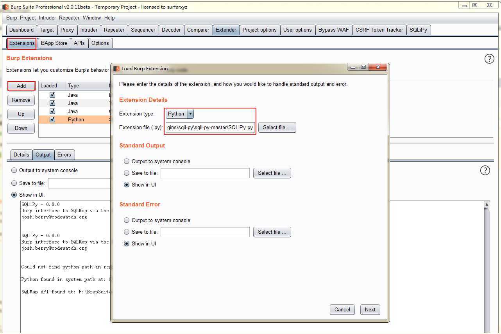
Task: Switch to the SQLiPy tab
Action: pyautogui.click(x=419, y=30)
